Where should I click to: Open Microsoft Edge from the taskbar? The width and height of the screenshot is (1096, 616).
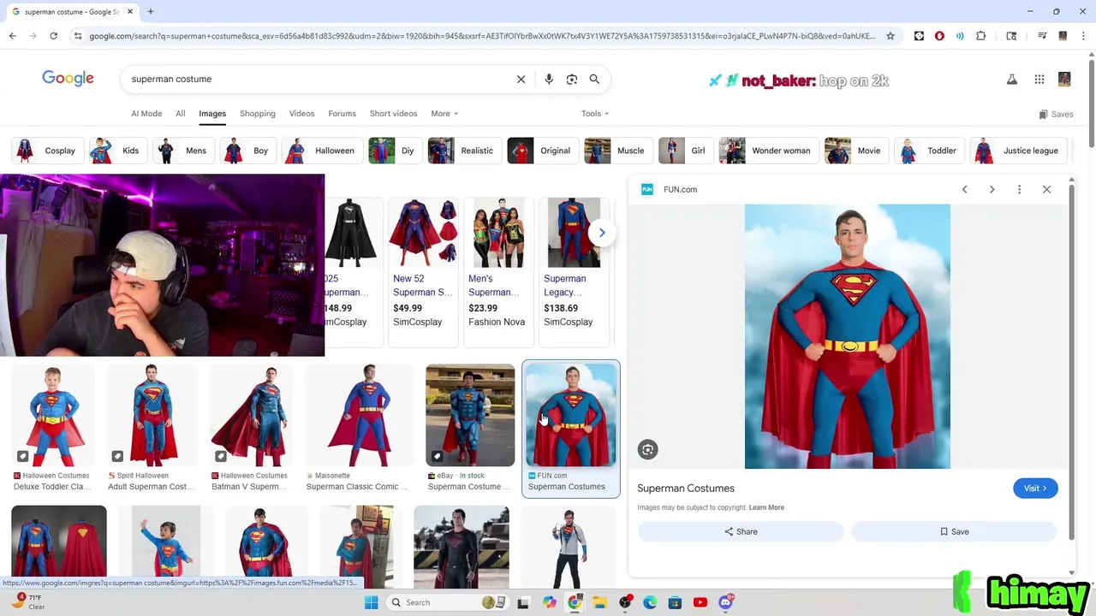pyautogui.click(x=650, y=602)
